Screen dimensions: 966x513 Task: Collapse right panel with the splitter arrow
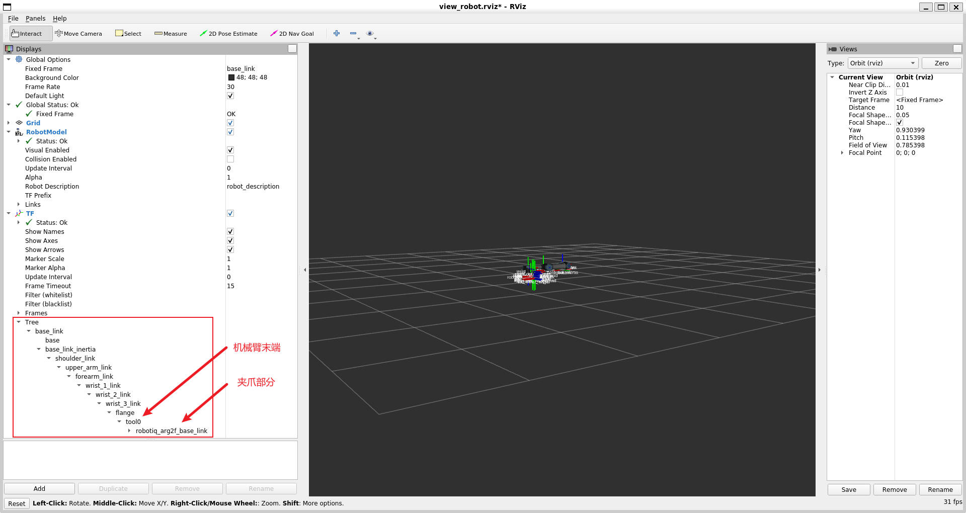click(820, 270)
